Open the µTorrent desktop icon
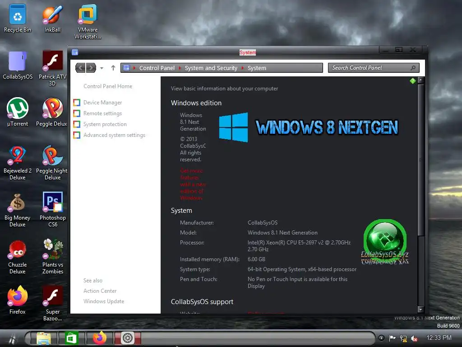 coord(18,112)
